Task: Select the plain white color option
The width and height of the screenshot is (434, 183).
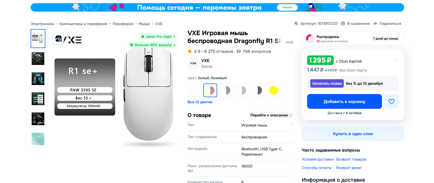Action: click(194, 90)
